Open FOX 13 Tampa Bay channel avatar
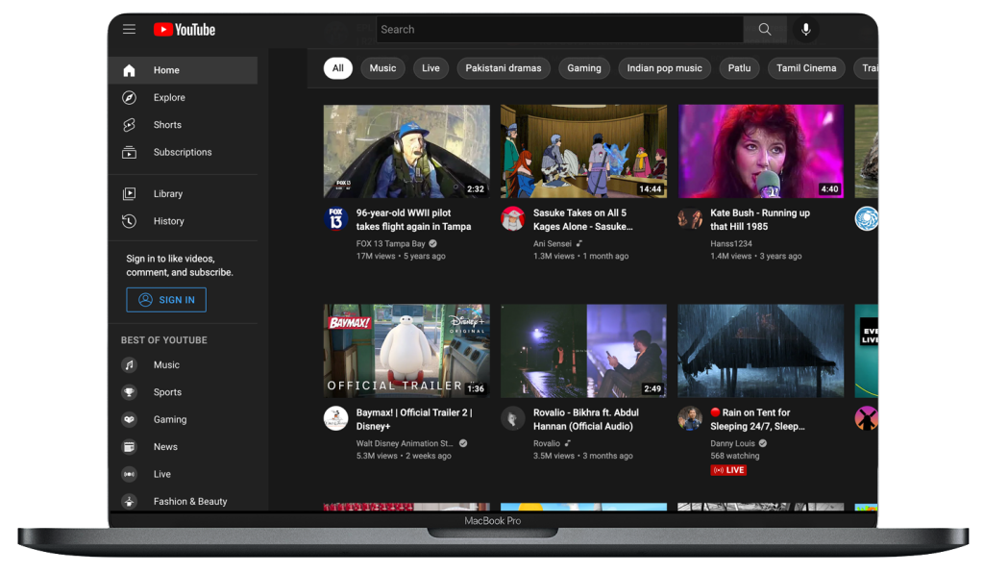Screen dimensions: 984x573 (x=335, y=219)
